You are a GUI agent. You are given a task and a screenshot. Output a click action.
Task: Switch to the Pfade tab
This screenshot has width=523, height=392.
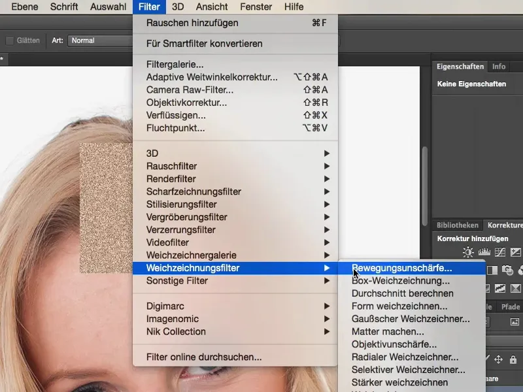pos(510,306)
